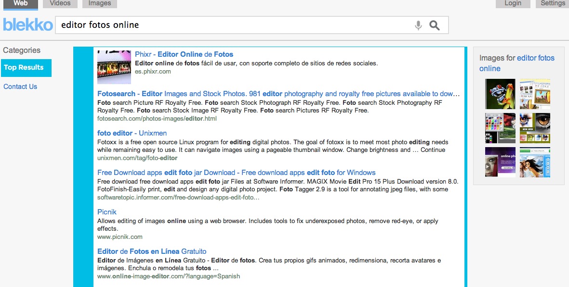
Task: Open the foto editor - Unixmen result
Action: click(132, 133)
